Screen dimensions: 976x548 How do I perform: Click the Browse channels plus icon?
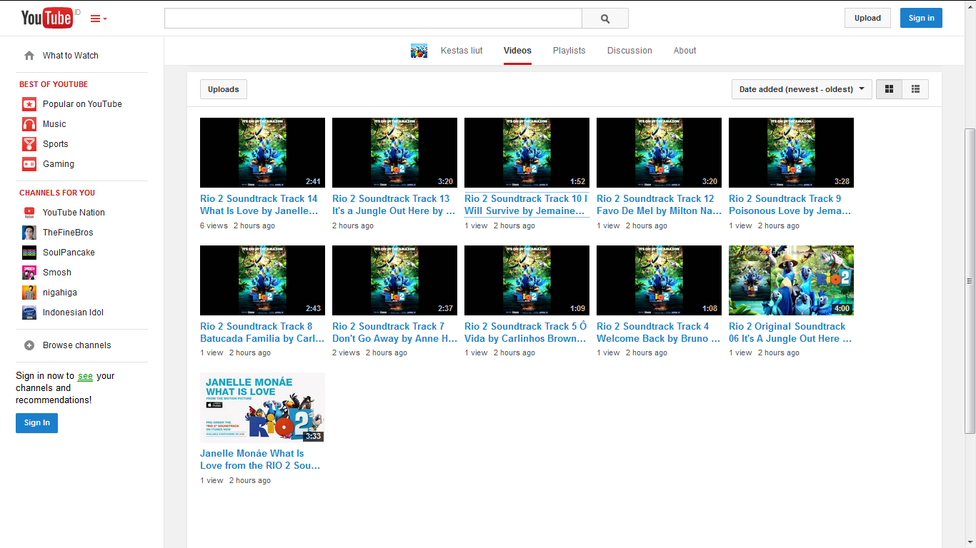(29, 345)
